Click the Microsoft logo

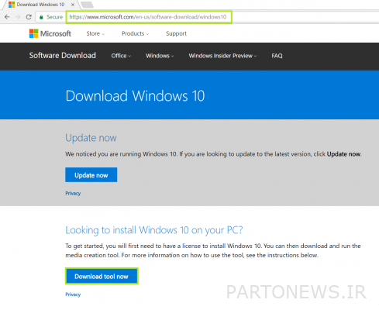click(x=50, y=33)
